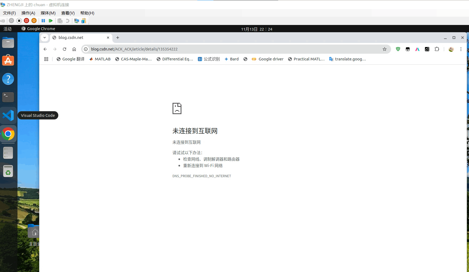
Task: Send Ctrl+Alt+Del via Hyper-V toolbar icon
Action: point(3,21)
